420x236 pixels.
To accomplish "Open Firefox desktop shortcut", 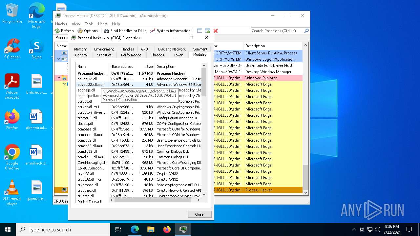I will coord(12,120).
